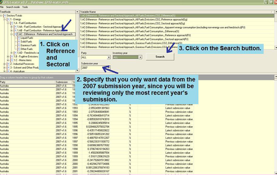Image resolution: width=277 pixels, height=175 pixels.
Task: Expand the 1.AA Sectoral Approach node
Action: coord(11,26)
